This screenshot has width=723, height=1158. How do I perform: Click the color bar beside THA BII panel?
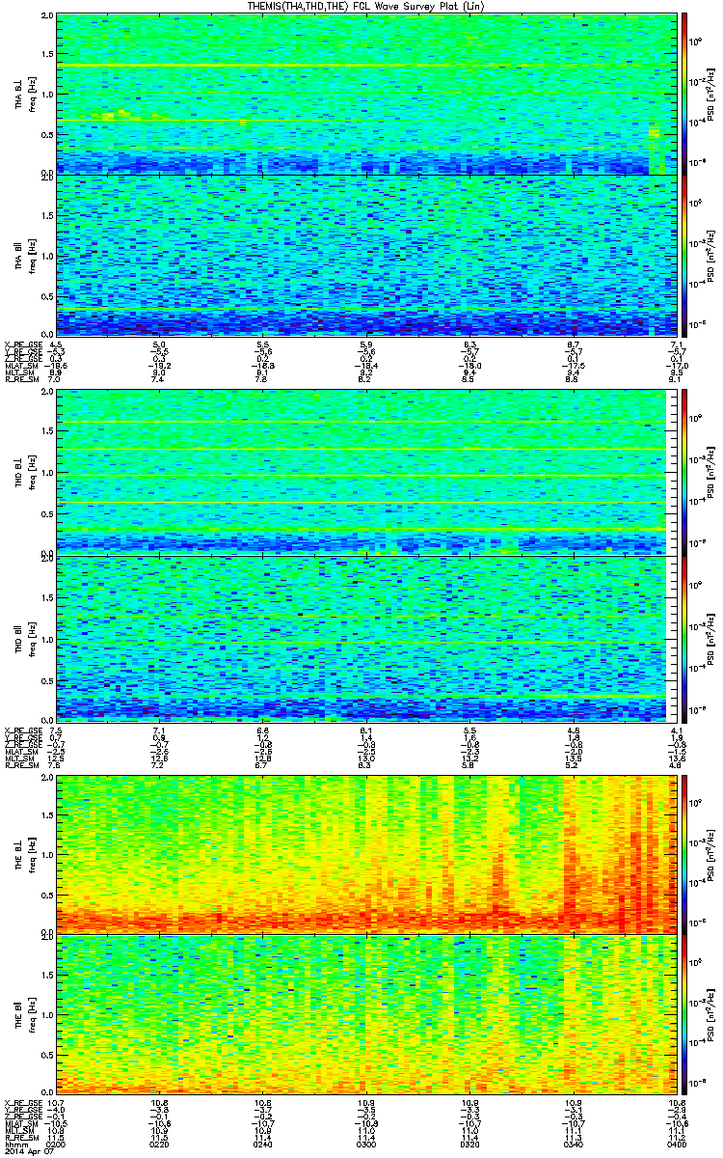coord(685,255)
